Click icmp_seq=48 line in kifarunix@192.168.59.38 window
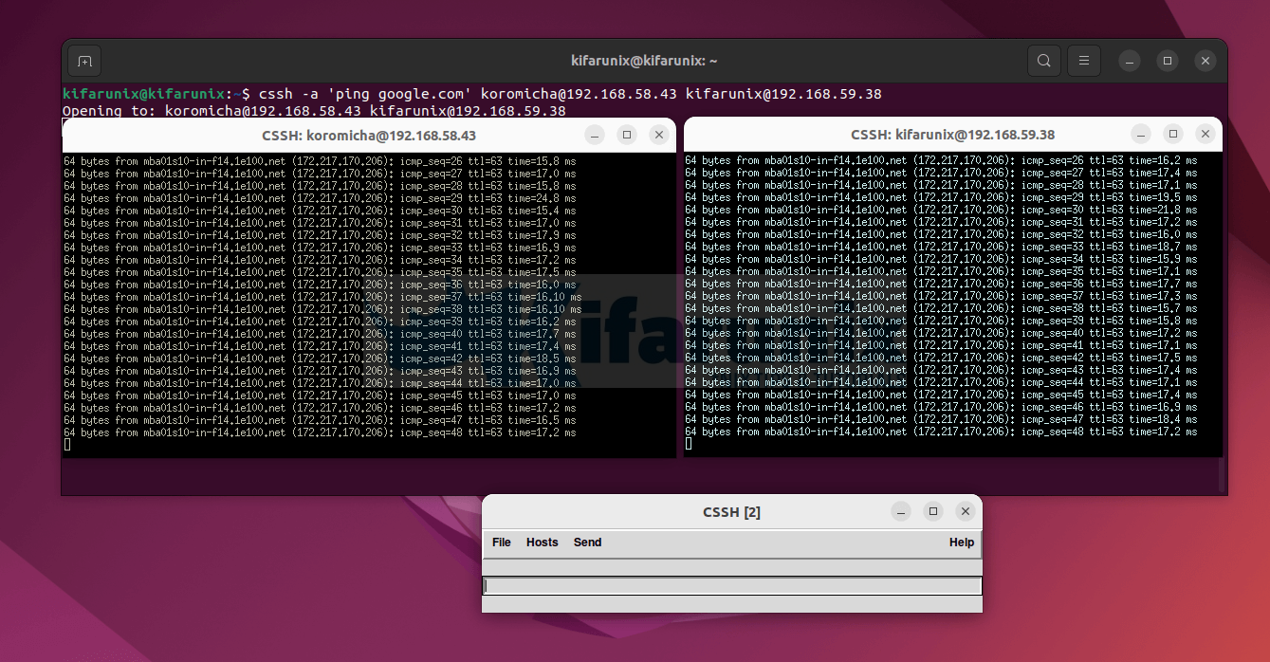The image size is (1270, 662). pos(941,432)
